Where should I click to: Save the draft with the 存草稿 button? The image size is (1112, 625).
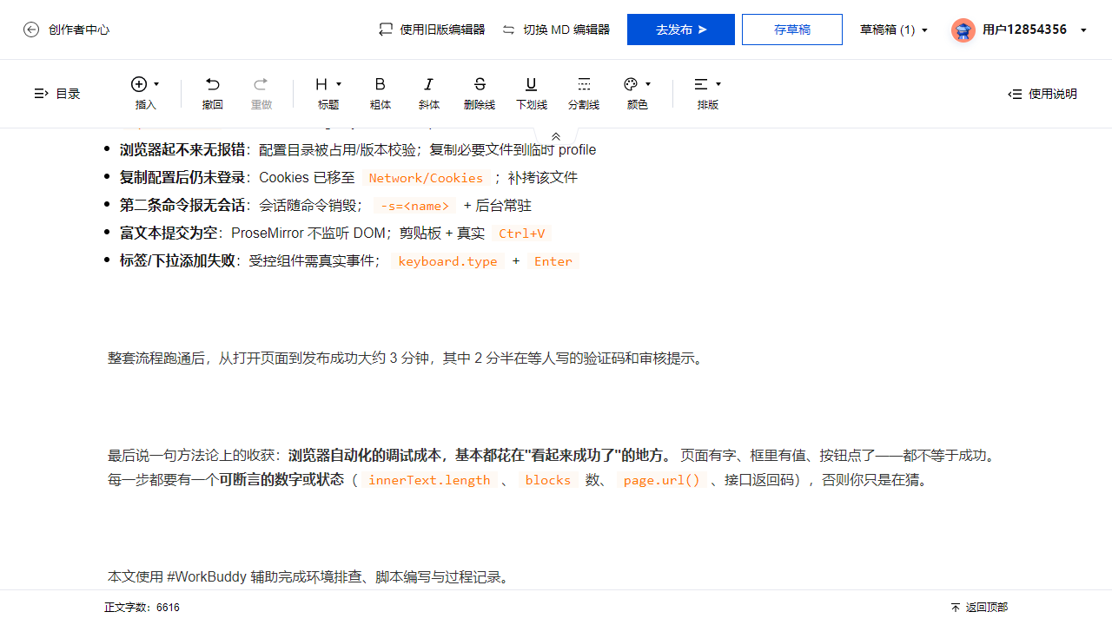pos(792,30)
